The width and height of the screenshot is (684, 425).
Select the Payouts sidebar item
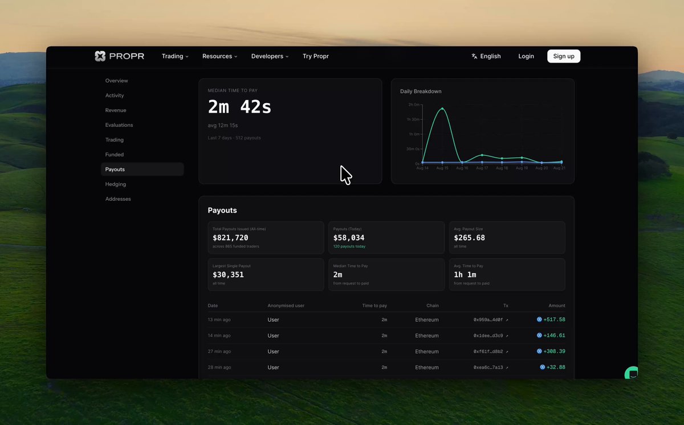tap(142, 170)
